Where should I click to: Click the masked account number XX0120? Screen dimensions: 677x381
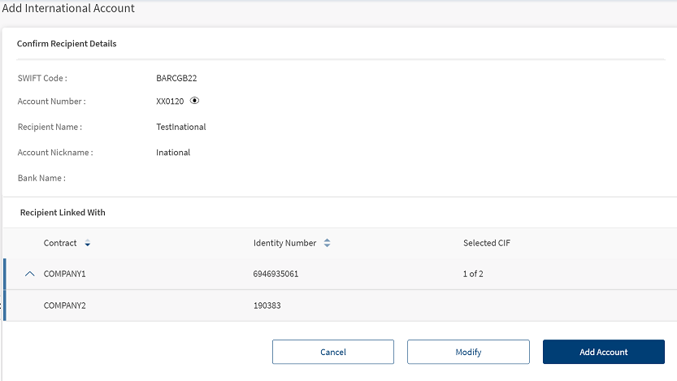pos(170,102)
